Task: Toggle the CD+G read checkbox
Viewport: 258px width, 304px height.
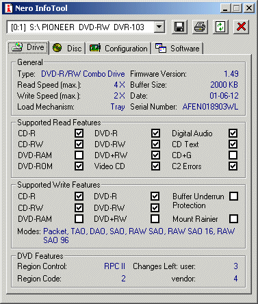Action: (x=233, y=155)
